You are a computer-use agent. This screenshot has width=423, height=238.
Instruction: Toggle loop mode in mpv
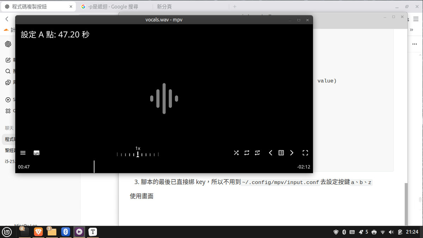point(246,153)
